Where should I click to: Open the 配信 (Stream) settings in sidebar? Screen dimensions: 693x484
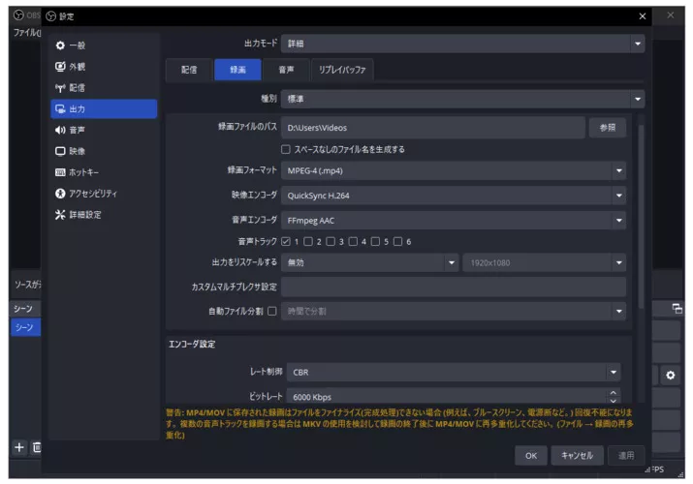point(104,87)
